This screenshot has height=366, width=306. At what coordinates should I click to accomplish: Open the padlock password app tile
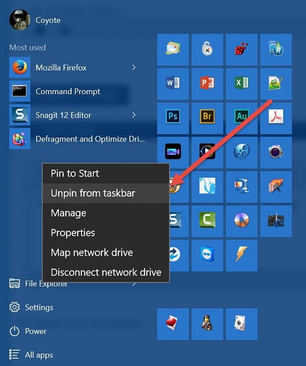coord(207,49)
